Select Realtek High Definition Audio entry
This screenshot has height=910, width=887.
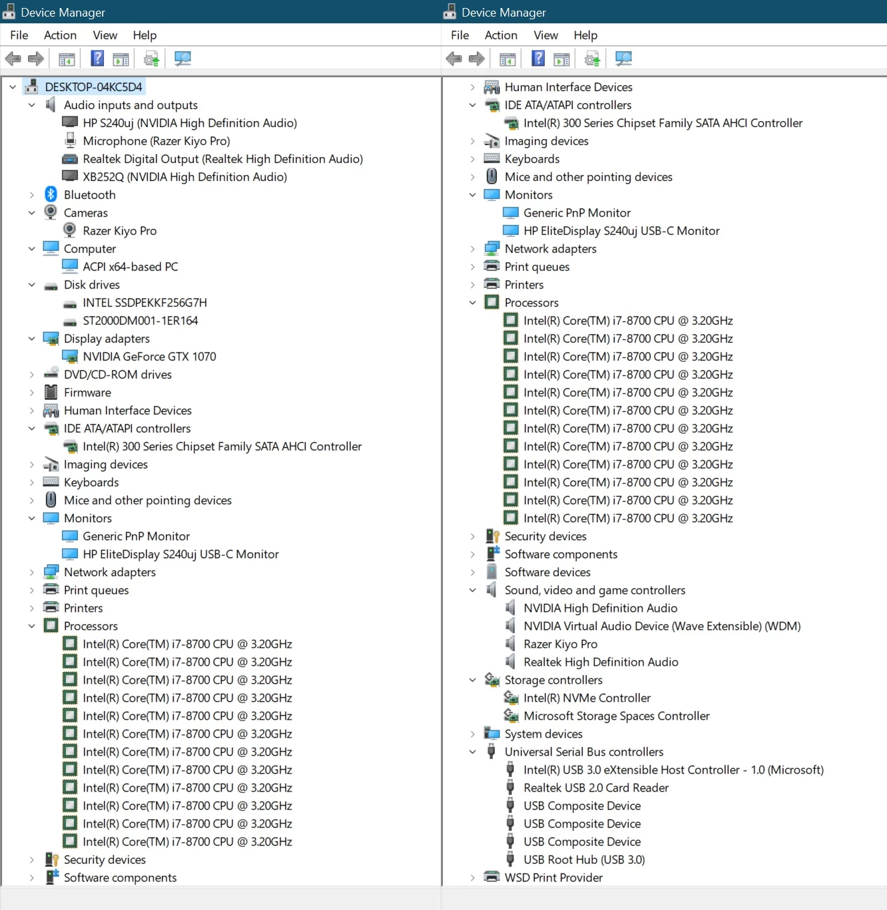[601, 661]
